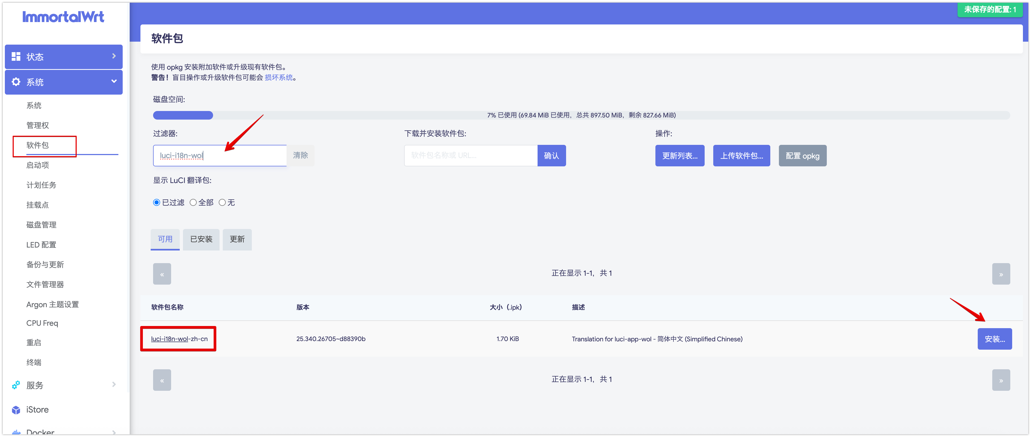The width and height of the screenshot is (1031, 437).
Task: Click the Services gears icon
Action: 16,385
